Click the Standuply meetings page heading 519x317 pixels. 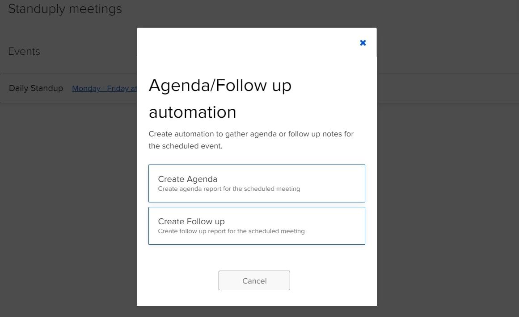(65, 9)
